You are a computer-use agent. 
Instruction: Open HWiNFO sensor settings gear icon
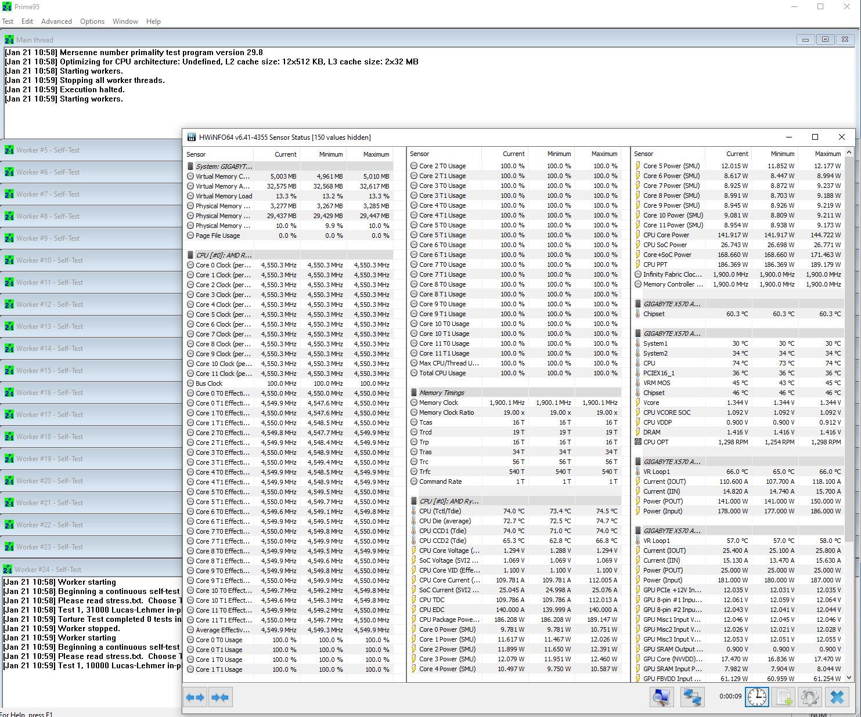810,697
